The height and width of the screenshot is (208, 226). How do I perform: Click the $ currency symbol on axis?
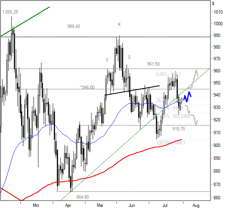coord(213,3)
